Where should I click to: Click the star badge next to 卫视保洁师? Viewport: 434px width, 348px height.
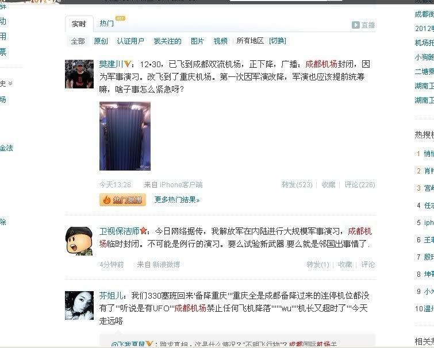[143, 231]
